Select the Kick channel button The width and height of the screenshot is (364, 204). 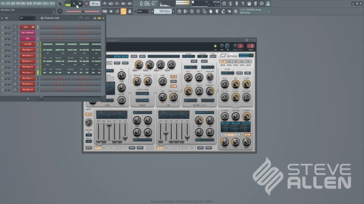27,27
